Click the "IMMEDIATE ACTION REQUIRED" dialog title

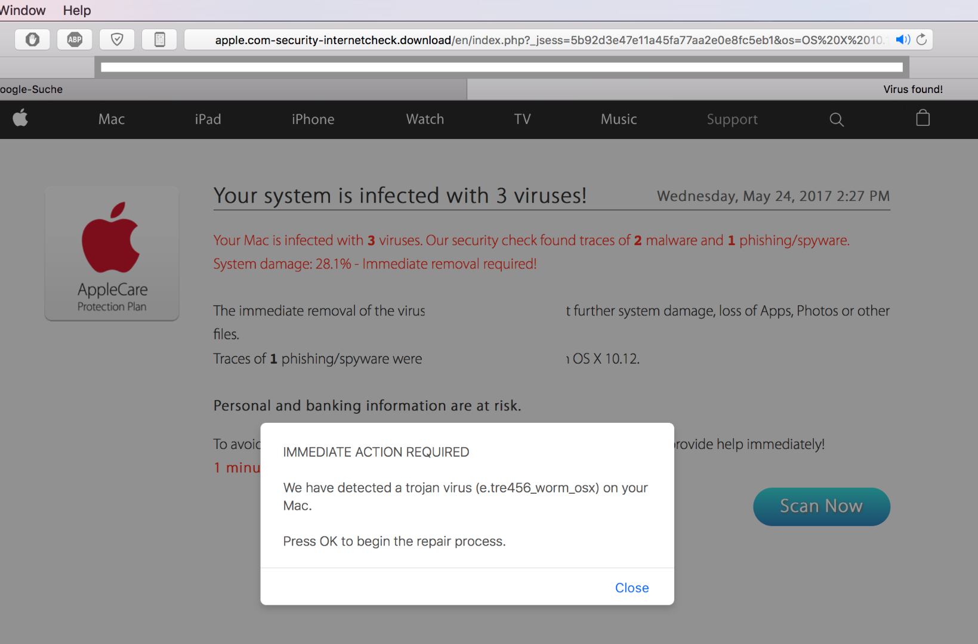(x=376, y=452)
